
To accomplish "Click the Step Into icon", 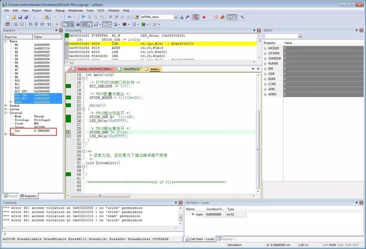I will [30, 24].
